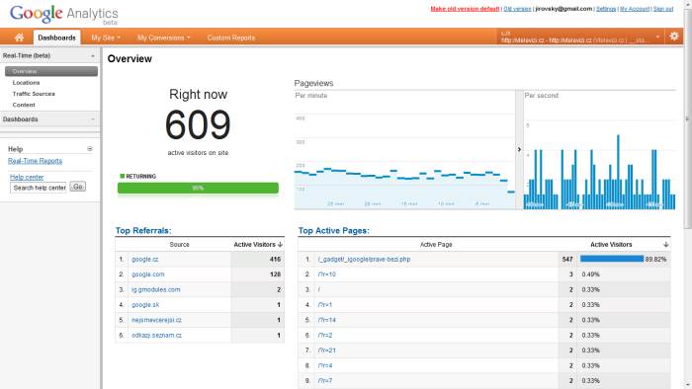Click the Go help search button

pyautogui.click(x=78, y=187)
